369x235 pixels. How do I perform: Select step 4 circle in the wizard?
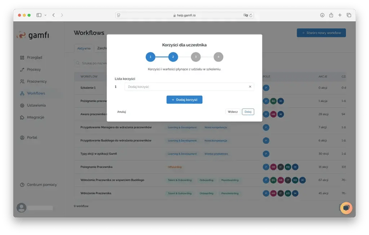(218, 56)
